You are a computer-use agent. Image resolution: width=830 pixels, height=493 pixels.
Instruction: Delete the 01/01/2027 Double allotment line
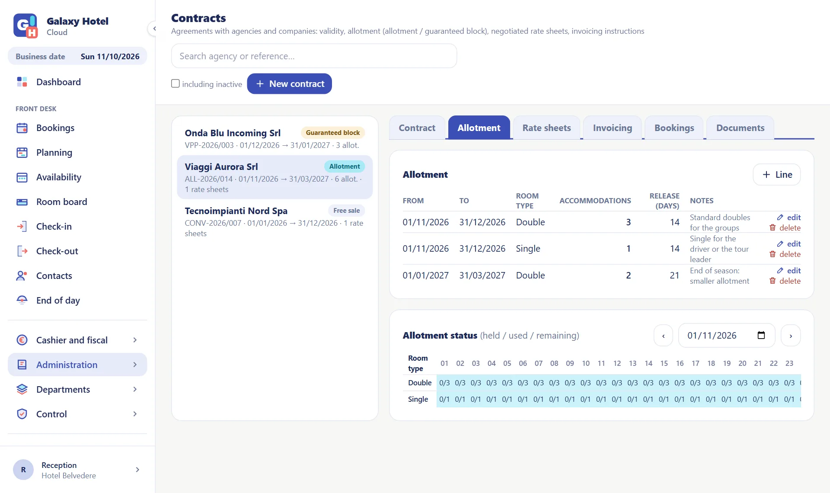click(x=785, y=281)
